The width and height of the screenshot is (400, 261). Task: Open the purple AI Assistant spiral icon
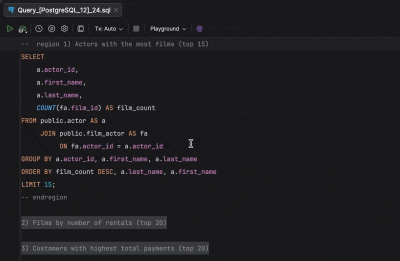(199, 29)
